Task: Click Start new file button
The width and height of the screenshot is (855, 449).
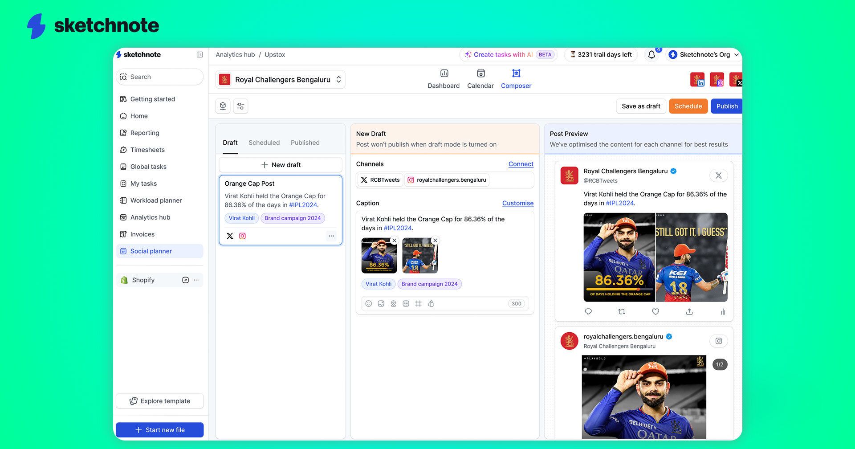Action: pos(160,430)
